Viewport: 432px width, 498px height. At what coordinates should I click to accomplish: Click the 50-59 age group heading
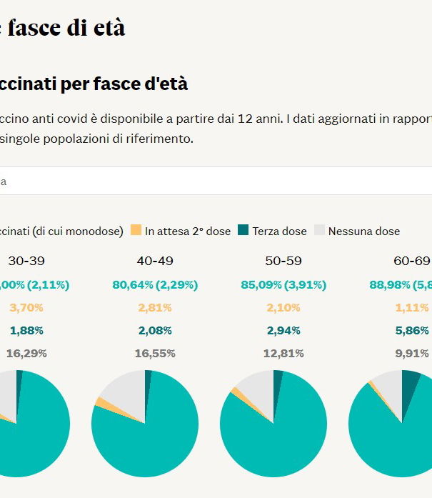[283, 261]
